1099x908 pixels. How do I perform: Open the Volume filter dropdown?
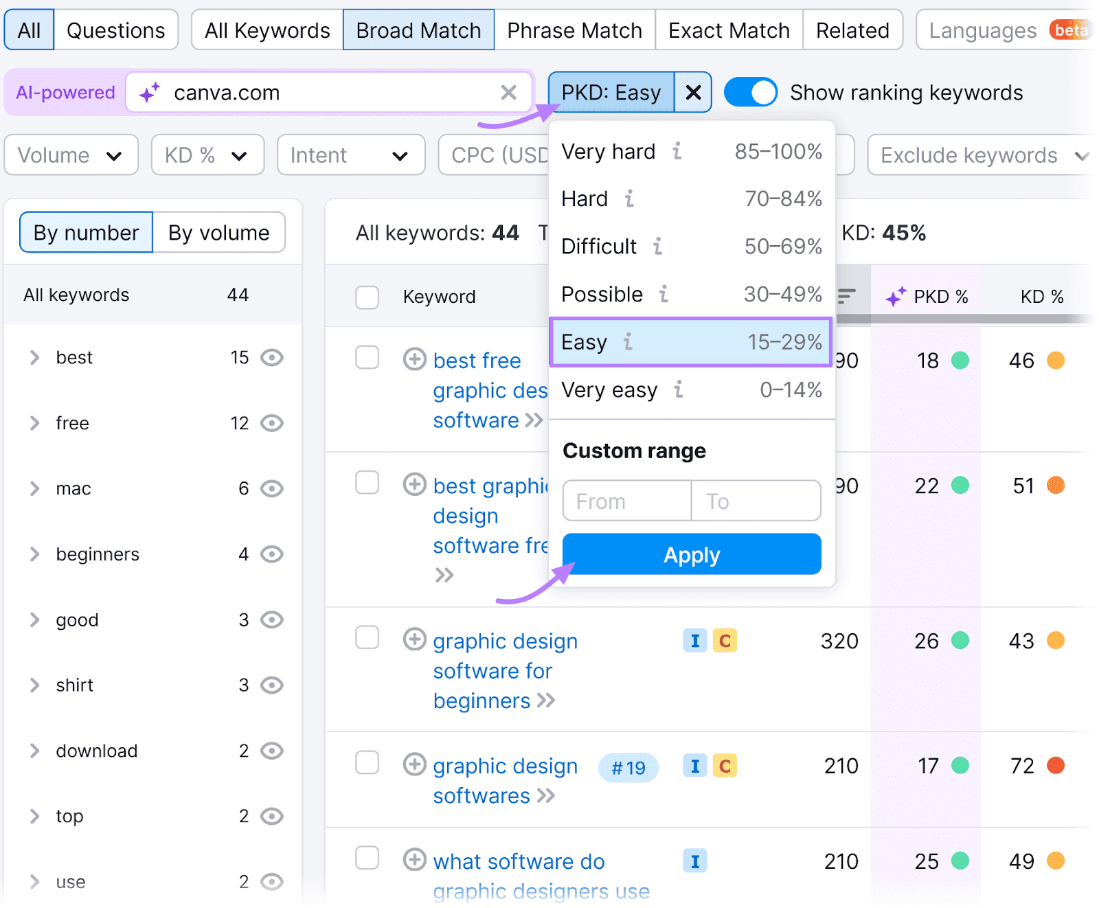pos(71,155)
